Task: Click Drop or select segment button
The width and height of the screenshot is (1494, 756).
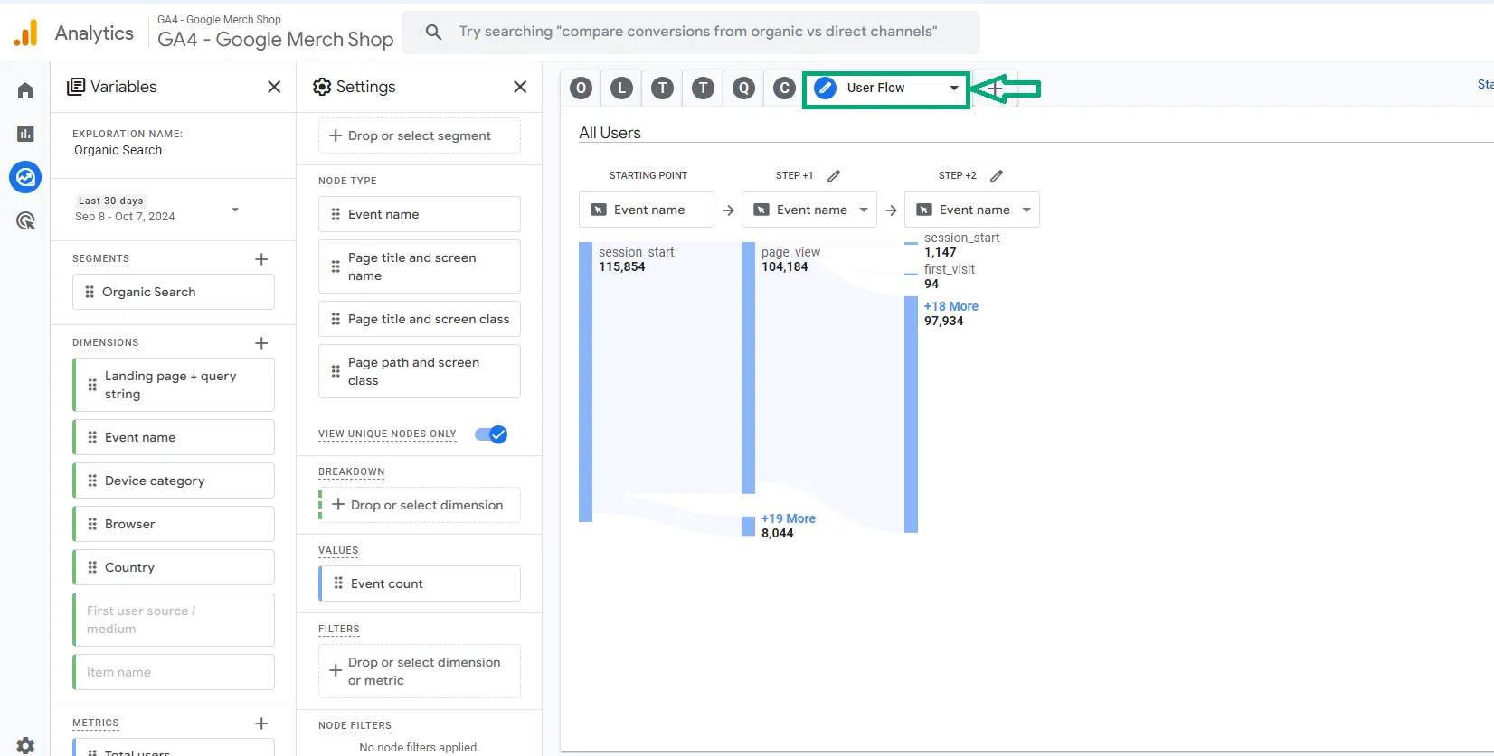Action: click(420, 135)
